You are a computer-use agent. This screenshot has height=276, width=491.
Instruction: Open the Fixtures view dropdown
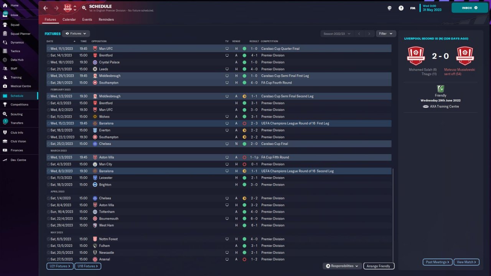(x=76, y=34)
